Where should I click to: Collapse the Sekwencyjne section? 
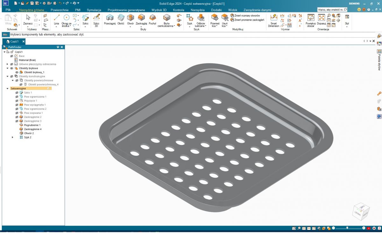(x=7, y=89)
